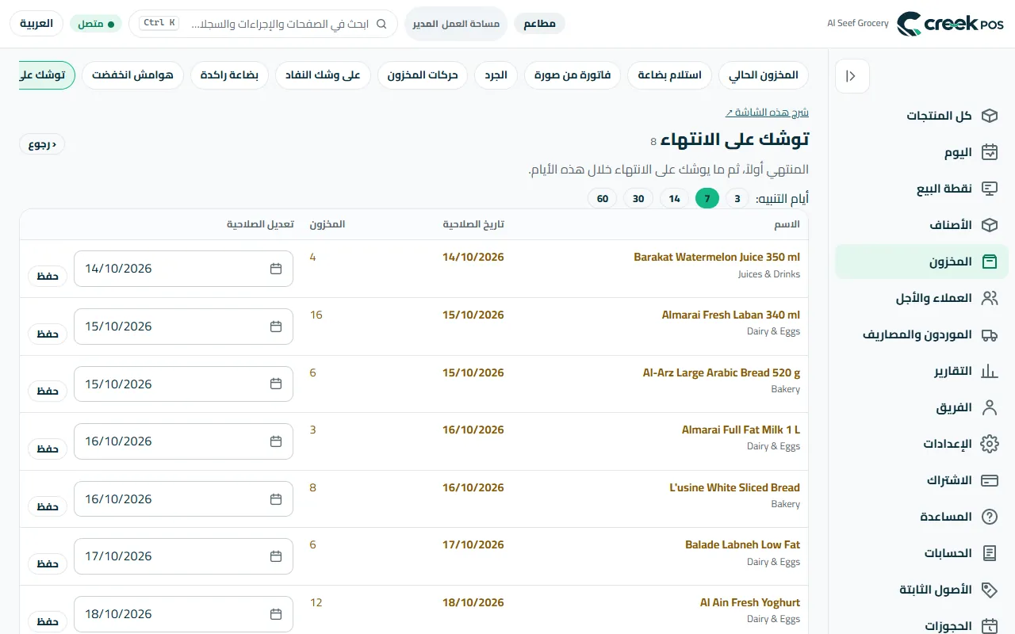
Task: Select 60 days alert option
Action: [x=603, y=198]
